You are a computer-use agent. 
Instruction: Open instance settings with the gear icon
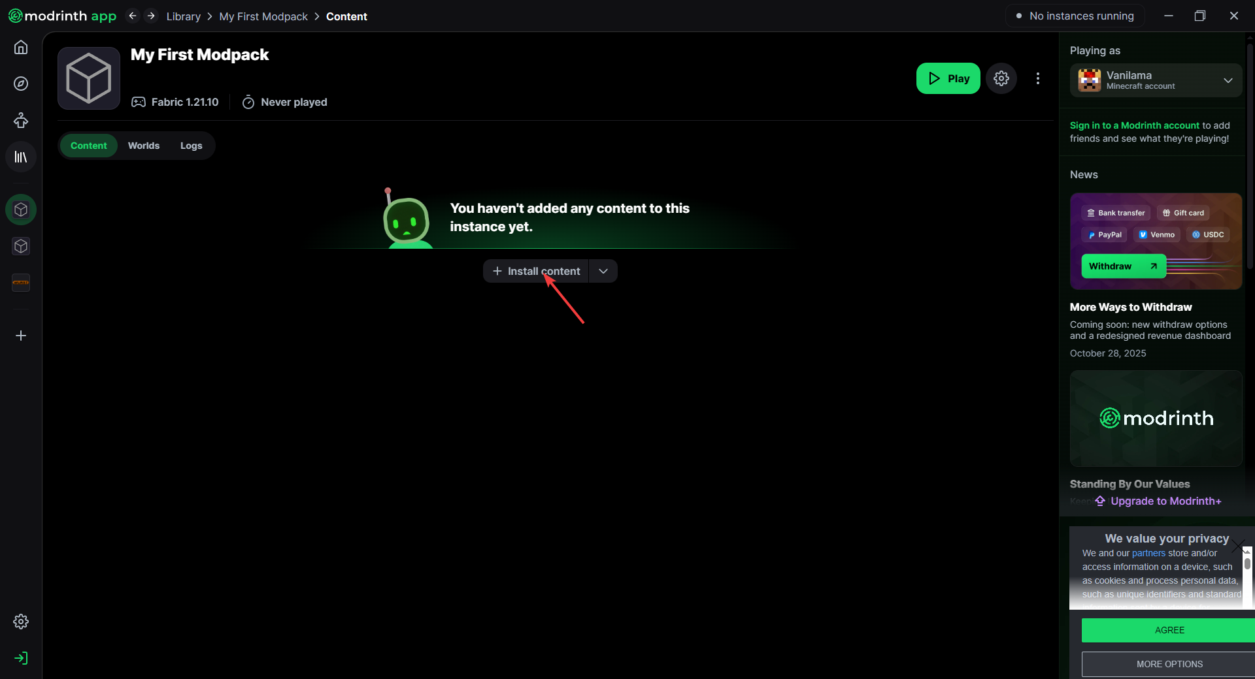(1001, 78)
